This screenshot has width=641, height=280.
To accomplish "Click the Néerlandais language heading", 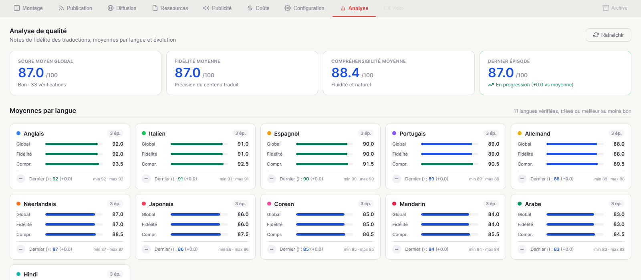I will pos(40,204).
